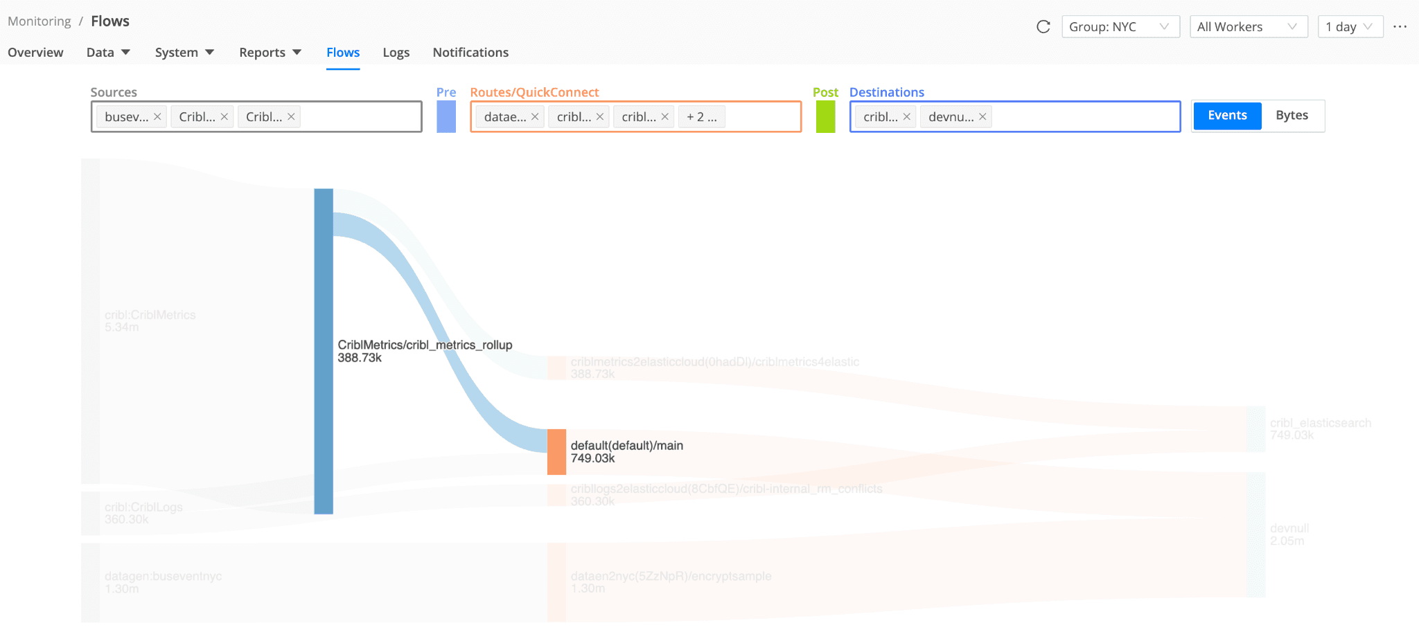Remove the busev... source chip

157,117
